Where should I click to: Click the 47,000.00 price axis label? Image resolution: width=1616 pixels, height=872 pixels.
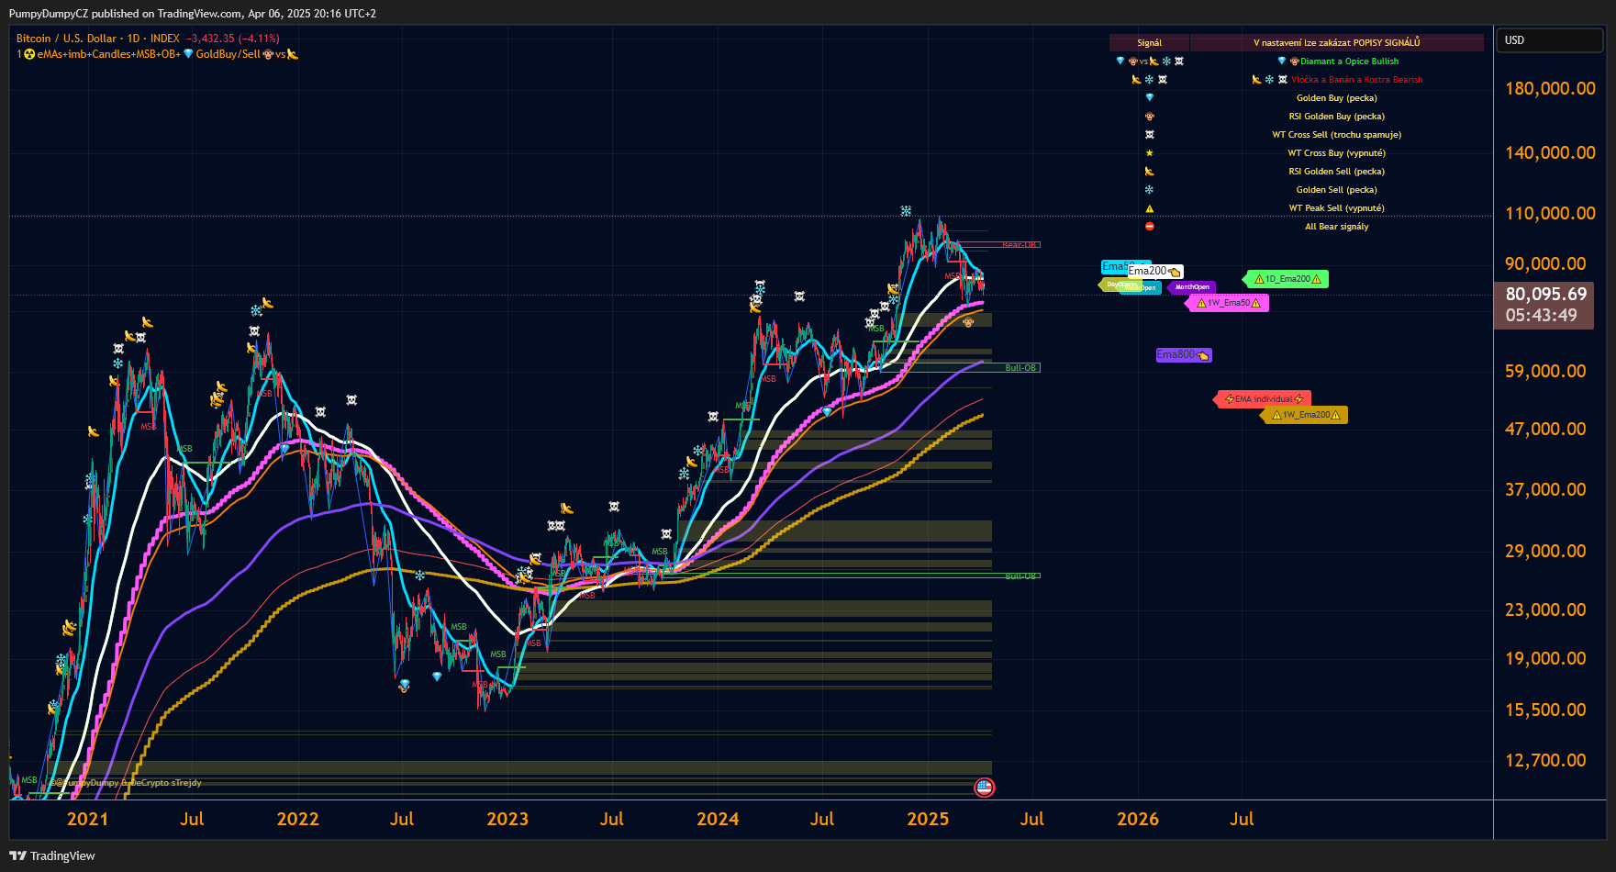[1545, 429]
